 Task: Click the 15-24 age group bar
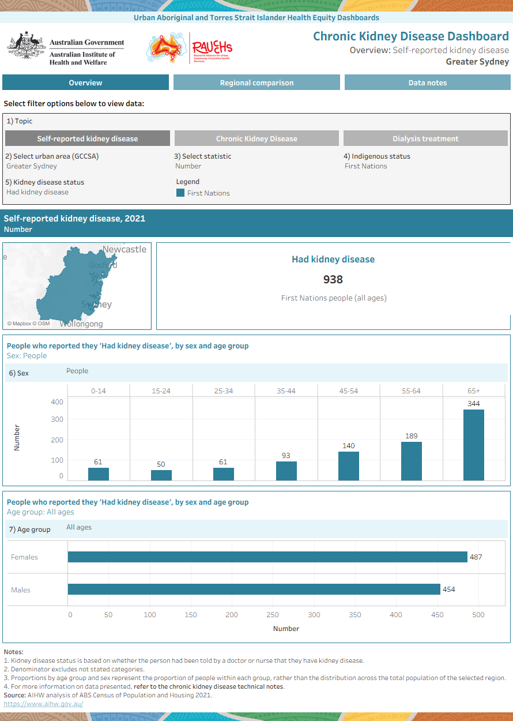click(161, 475)
